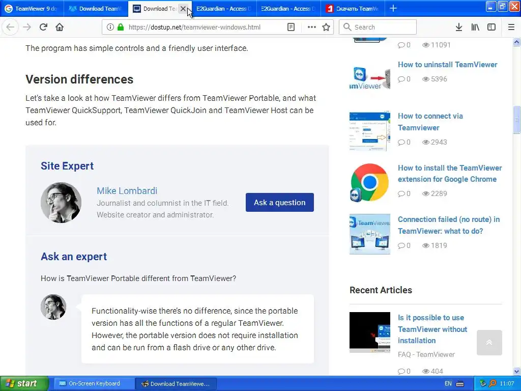
Task: Click the EN language indicator
Action: point(448,384)
